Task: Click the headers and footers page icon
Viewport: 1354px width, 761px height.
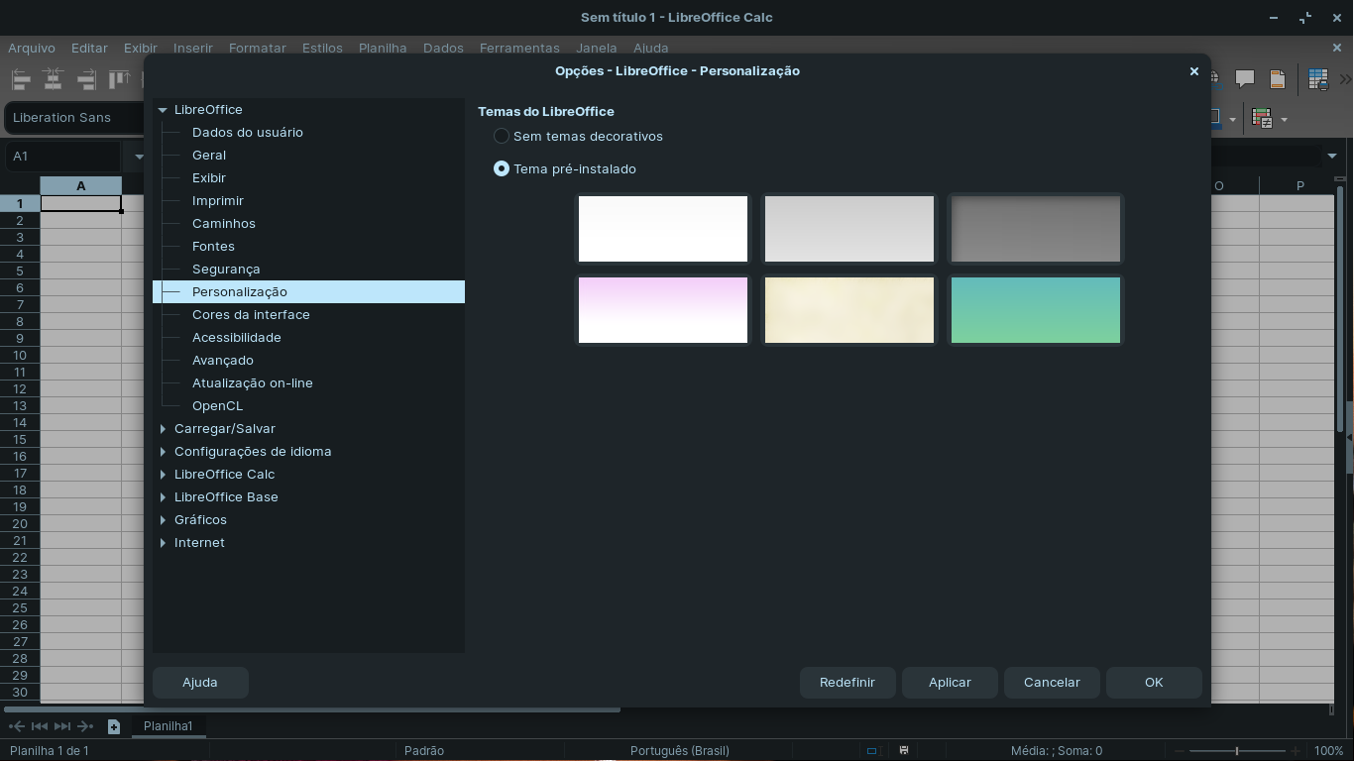Action: [1278, 79]
